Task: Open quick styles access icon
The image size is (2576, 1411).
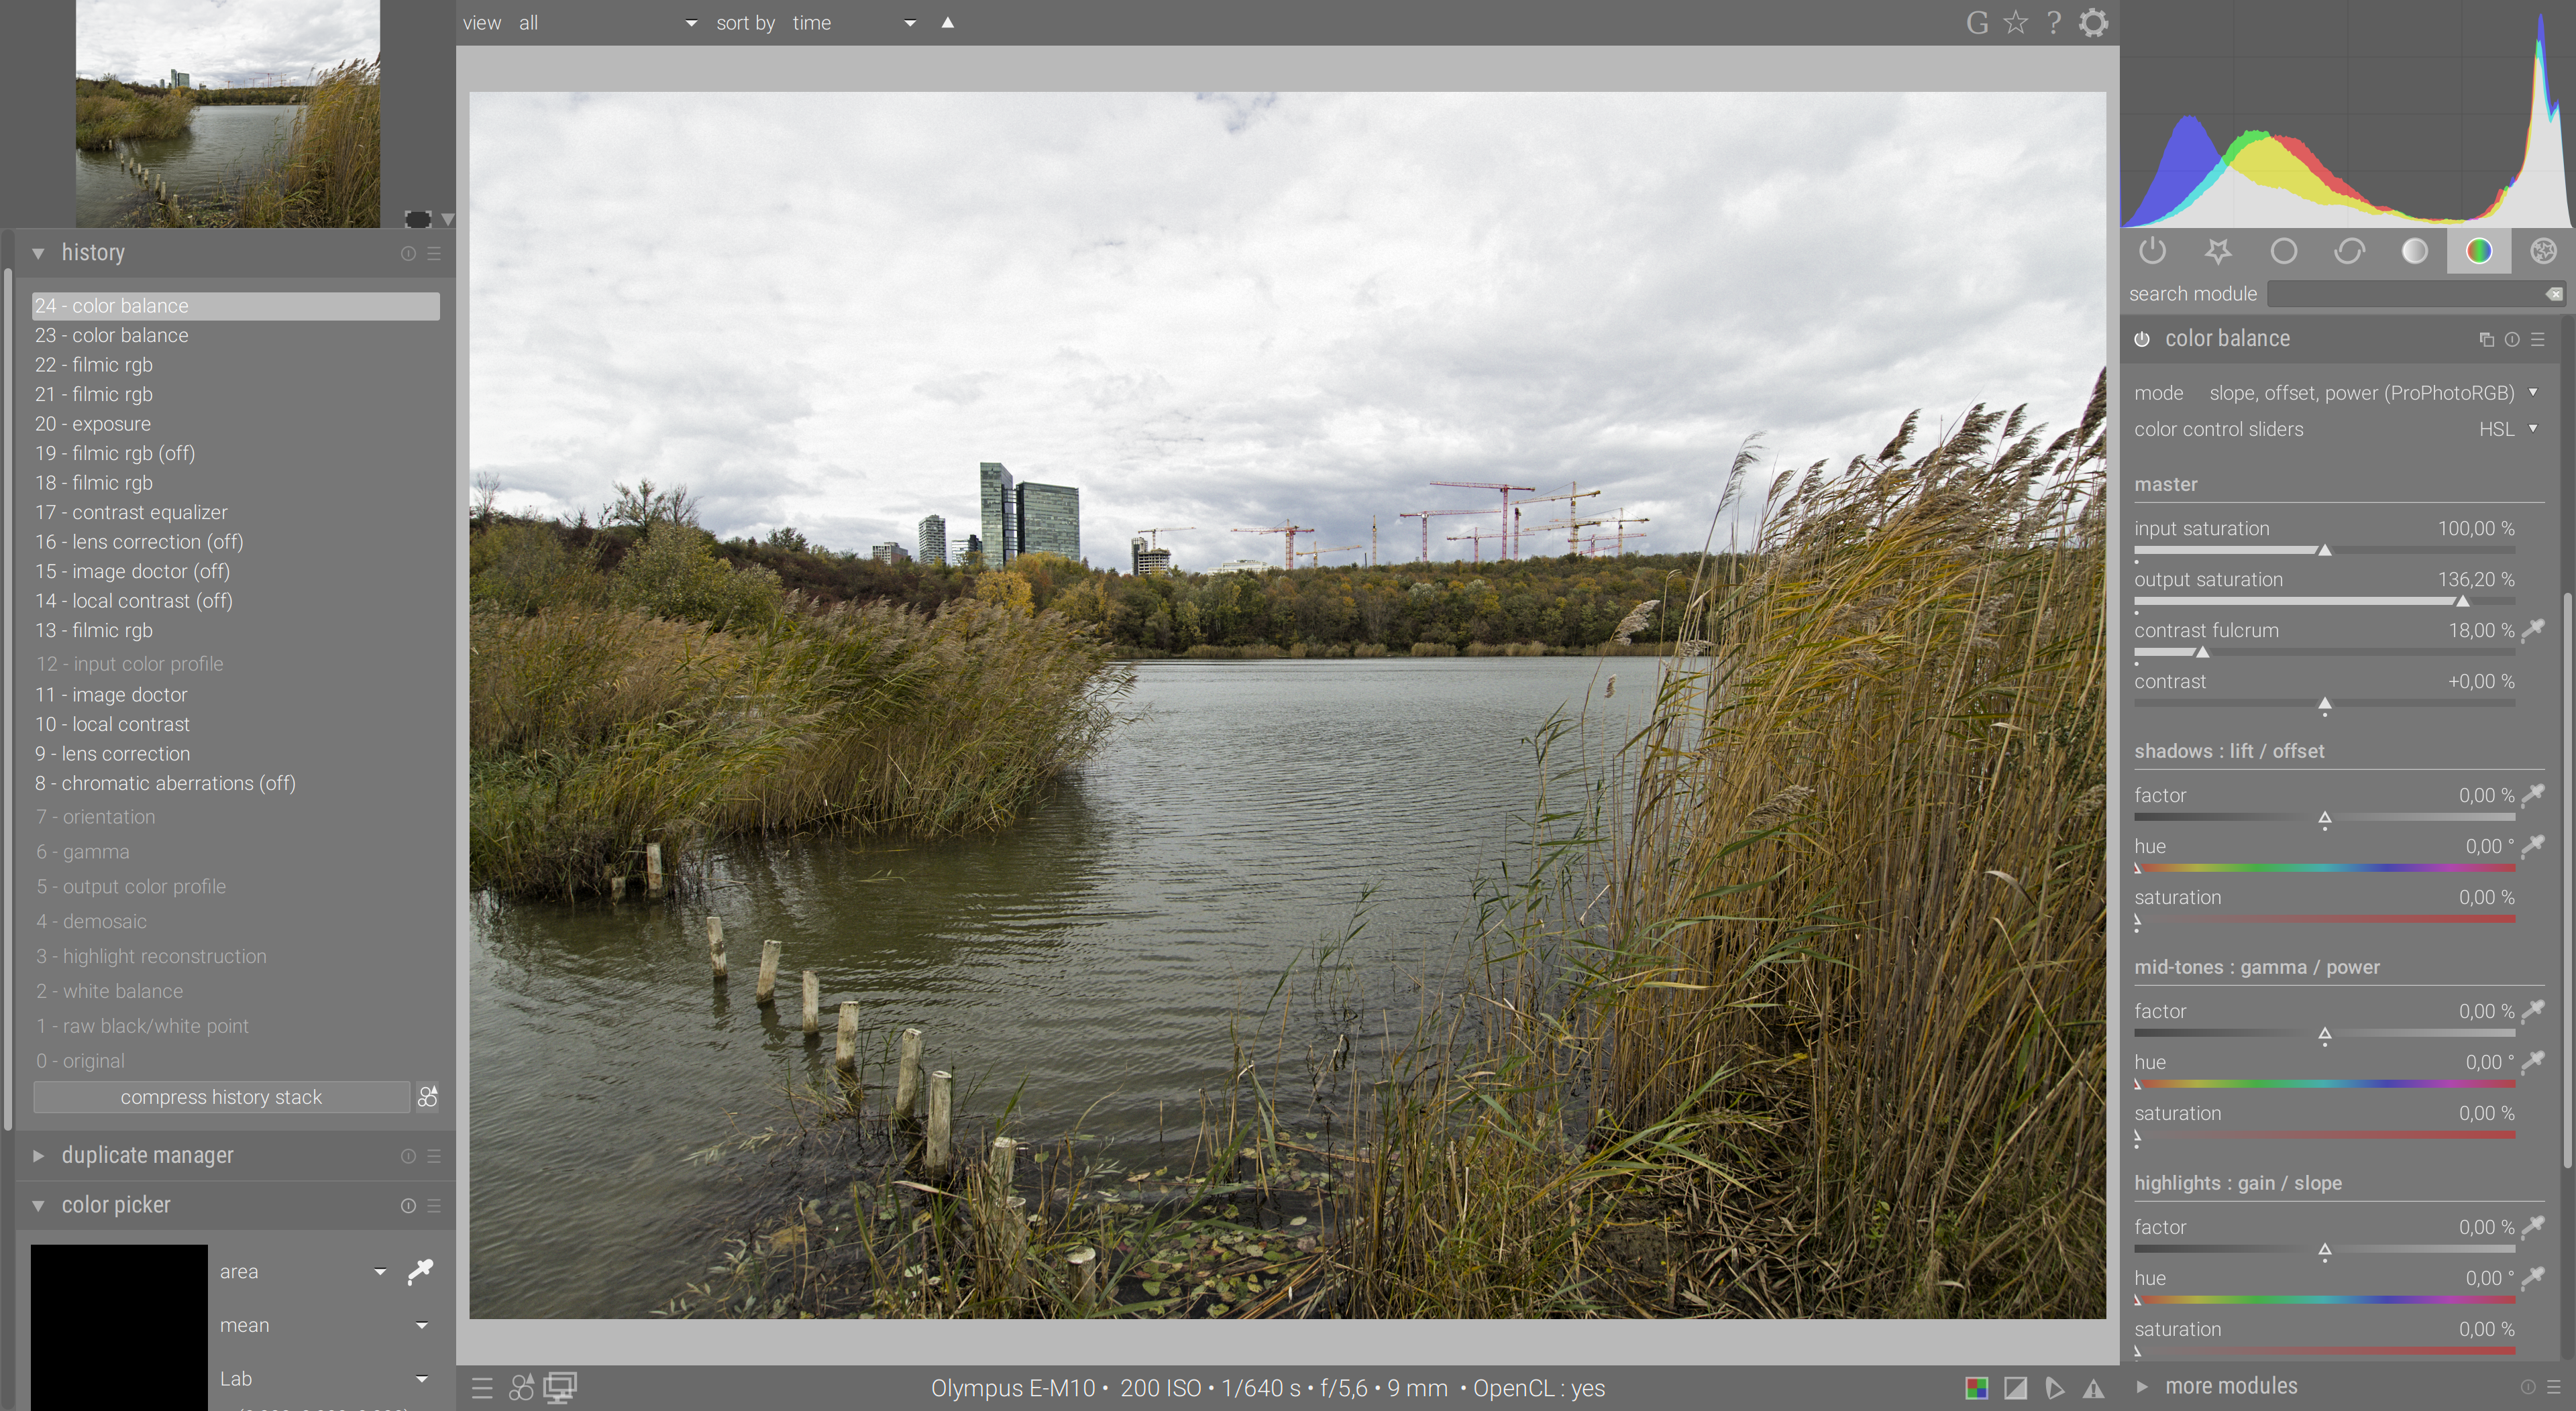Action: [x=521, y=1388]
